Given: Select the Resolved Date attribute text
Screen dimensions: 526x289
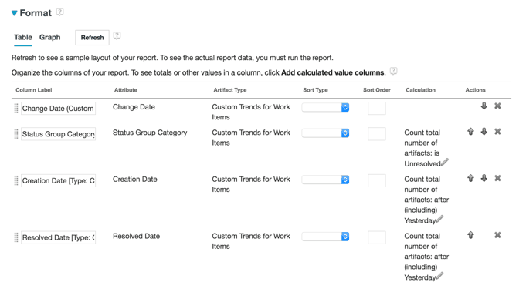Looking at the screenshot, I should [x=136, y=236].
